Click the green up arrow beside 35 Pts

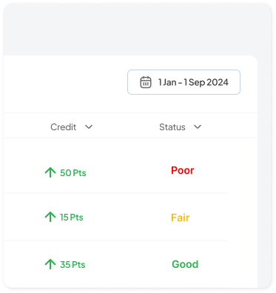50,264
